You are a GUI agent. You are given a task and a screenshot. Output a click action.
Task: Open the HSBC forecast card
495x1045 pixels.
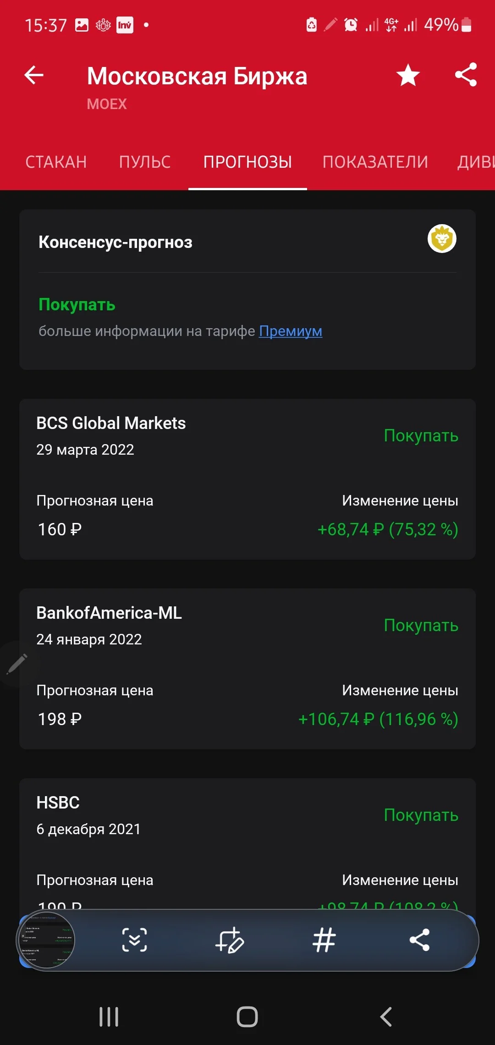(247, 843)
